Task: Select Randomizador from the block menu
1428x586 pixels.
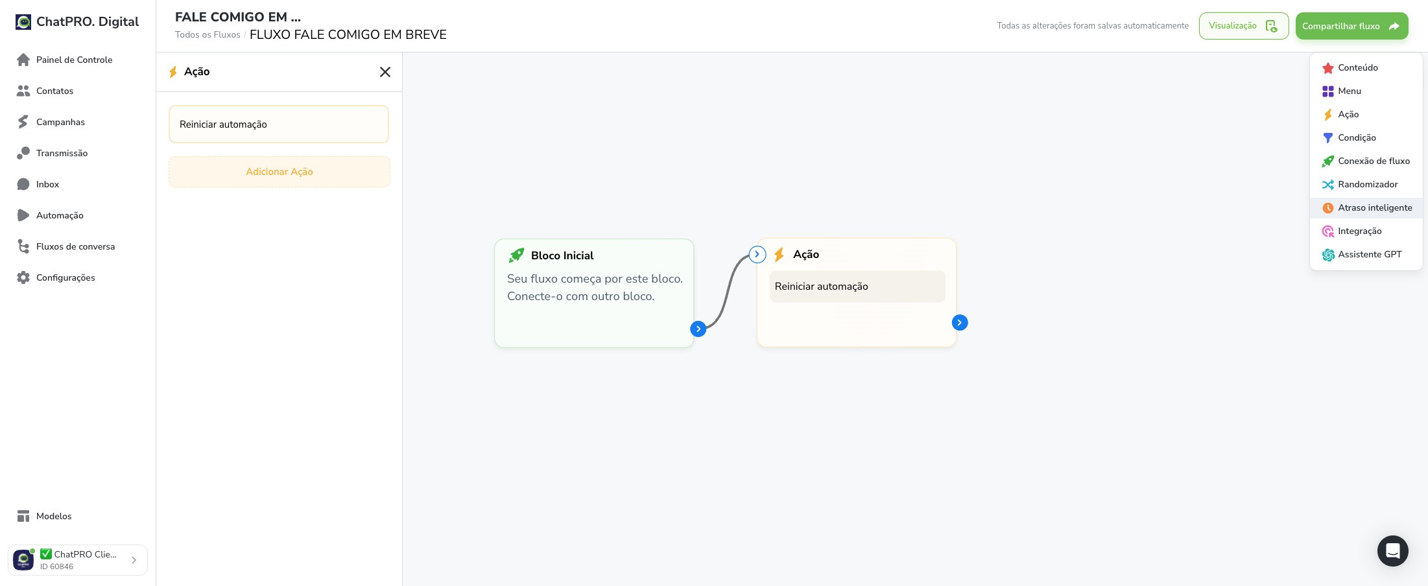Action: (x=1366, y=185)
